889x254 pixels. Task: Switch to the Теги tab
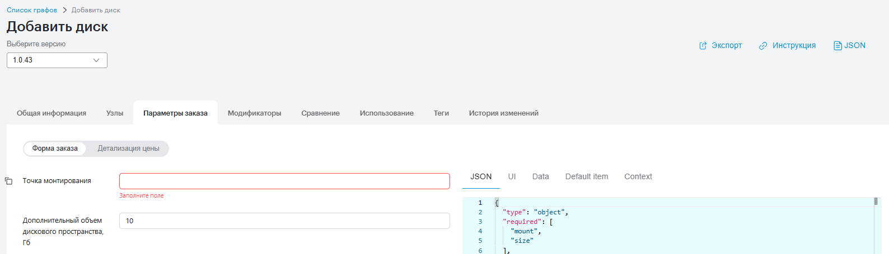tap(441, 113)
